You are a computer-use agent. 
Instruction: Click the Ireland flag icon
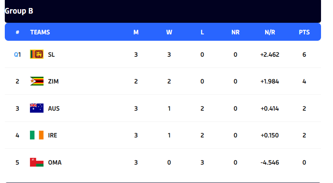37,135
